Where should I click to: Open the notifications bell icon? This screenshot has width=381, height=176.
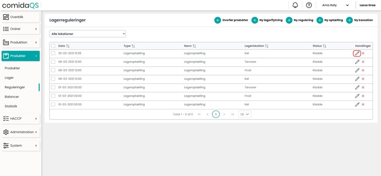pos(295,5)
